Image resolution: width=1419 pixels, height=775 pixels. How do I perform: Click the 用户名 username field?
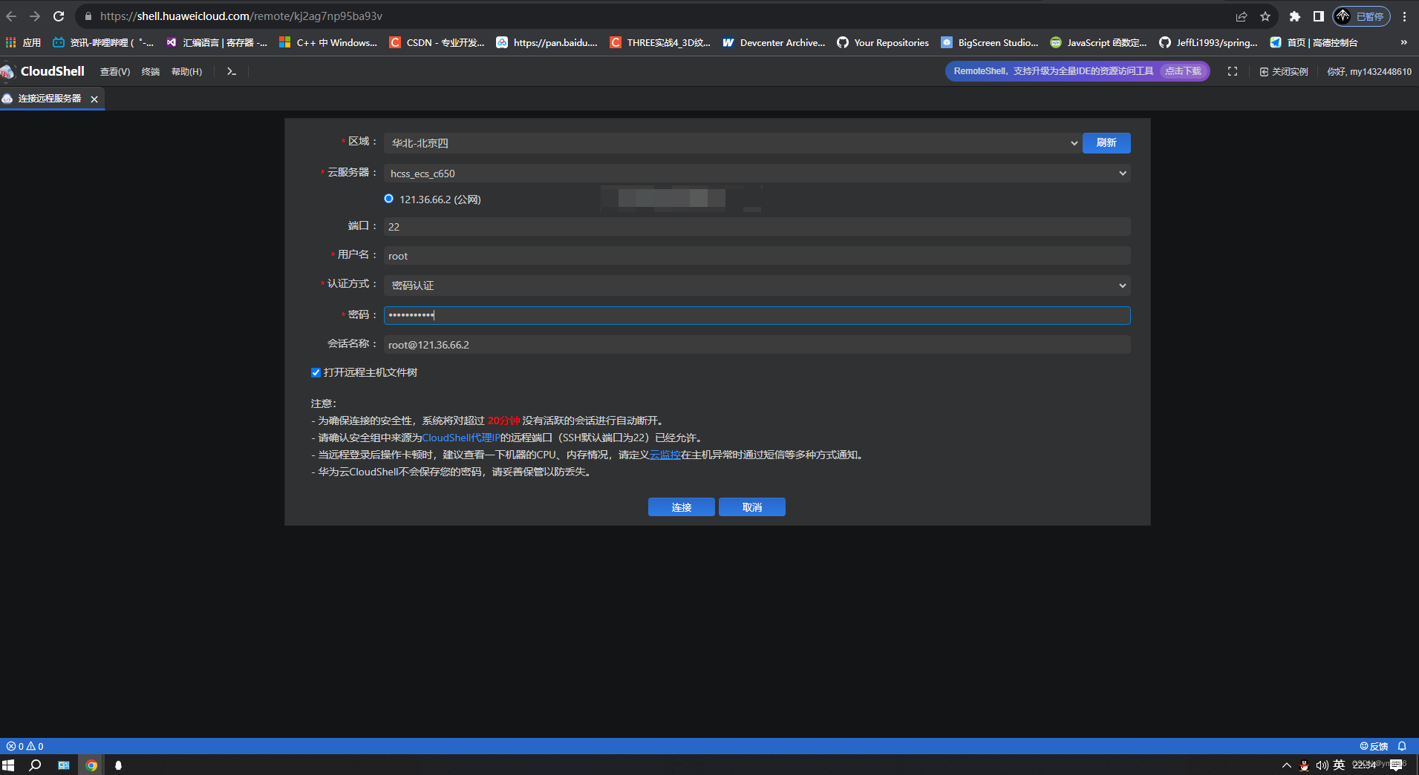point(757,256)
